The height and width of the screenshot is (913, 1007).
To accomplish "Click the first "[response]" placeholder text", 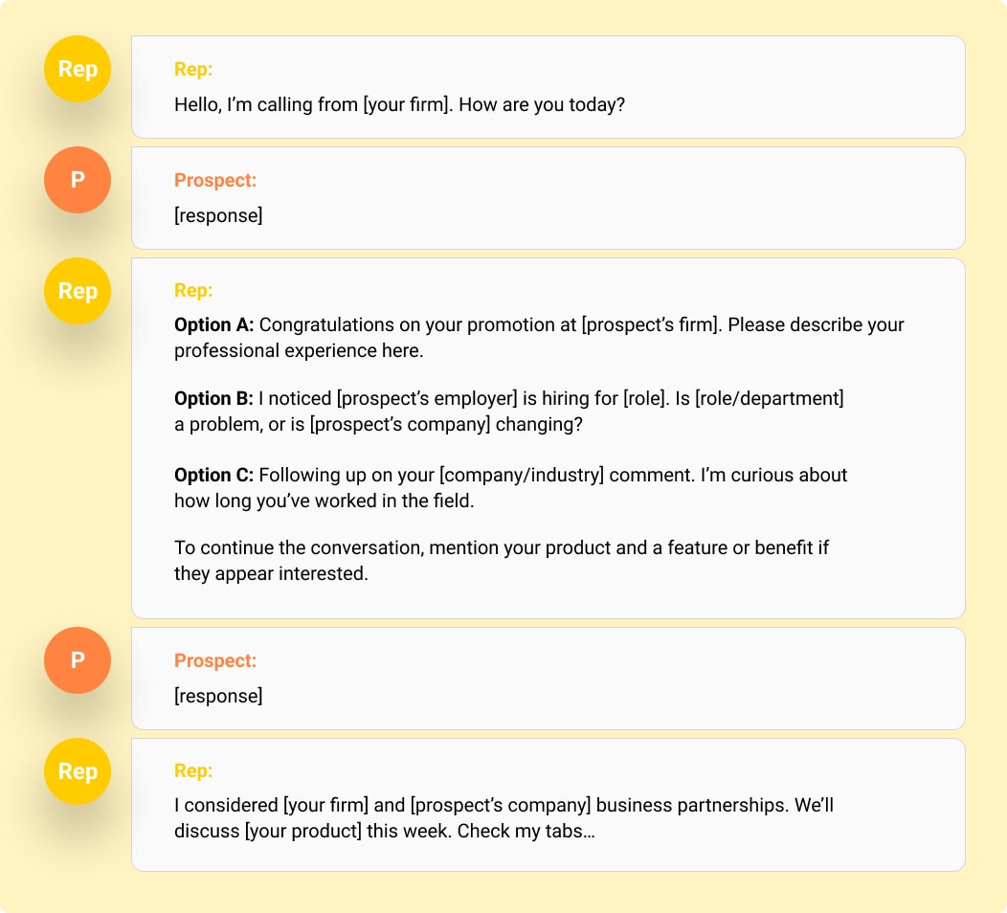I will point(218,215).
